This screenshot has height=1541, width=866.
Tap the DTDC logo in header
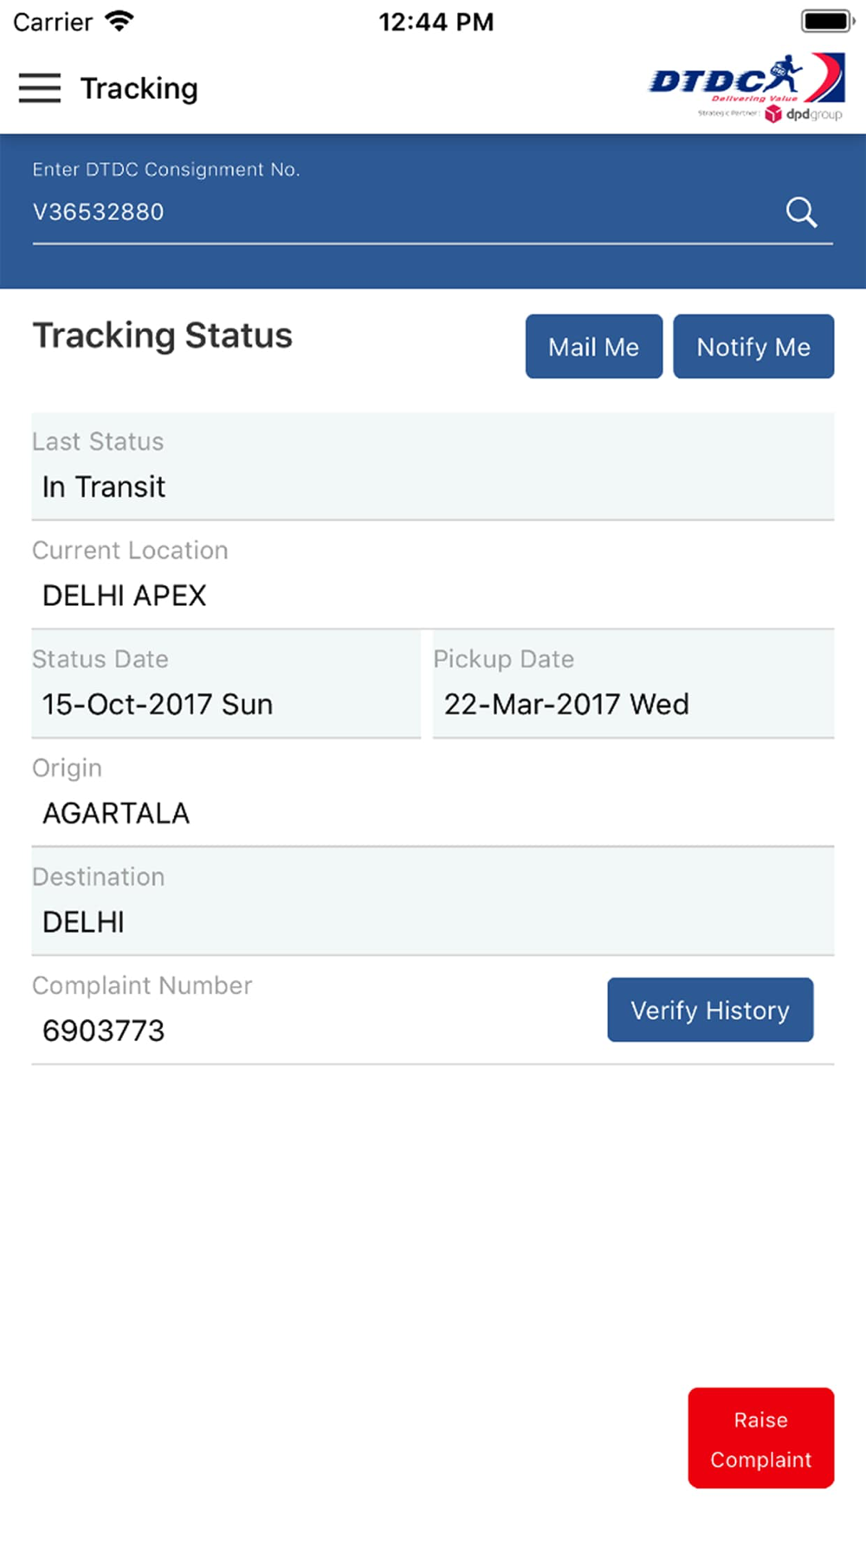pos(746,79)
